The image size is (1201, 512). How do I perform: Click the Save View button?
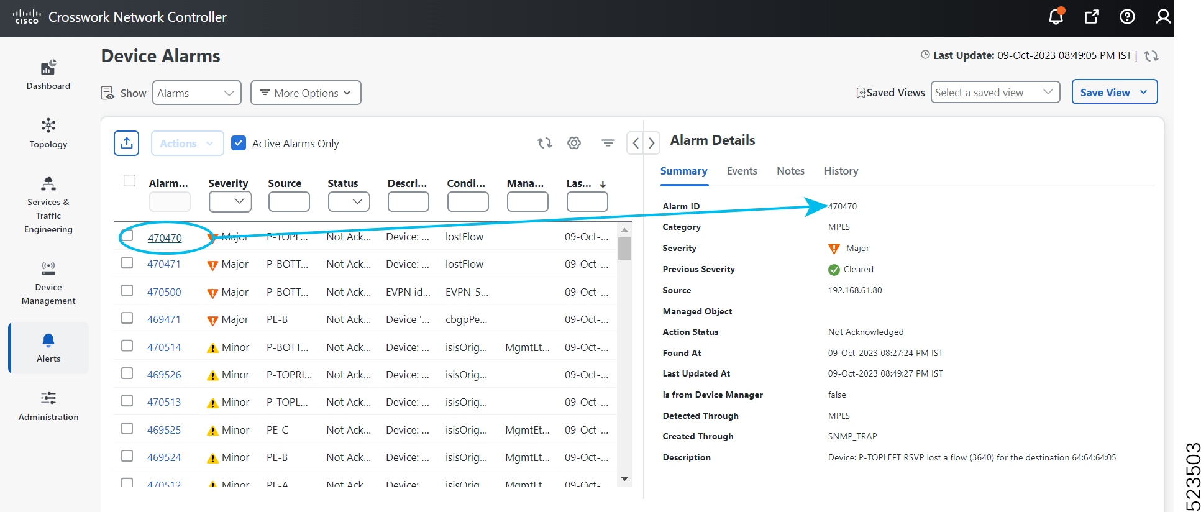point(1105,93)
